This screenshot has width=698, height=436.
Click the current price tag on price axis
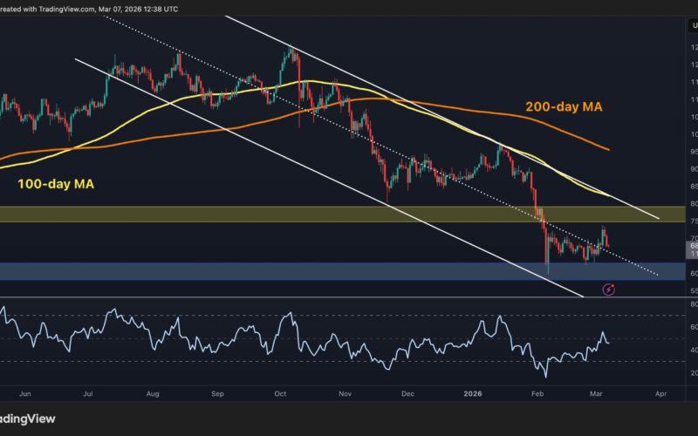[692, 250]
